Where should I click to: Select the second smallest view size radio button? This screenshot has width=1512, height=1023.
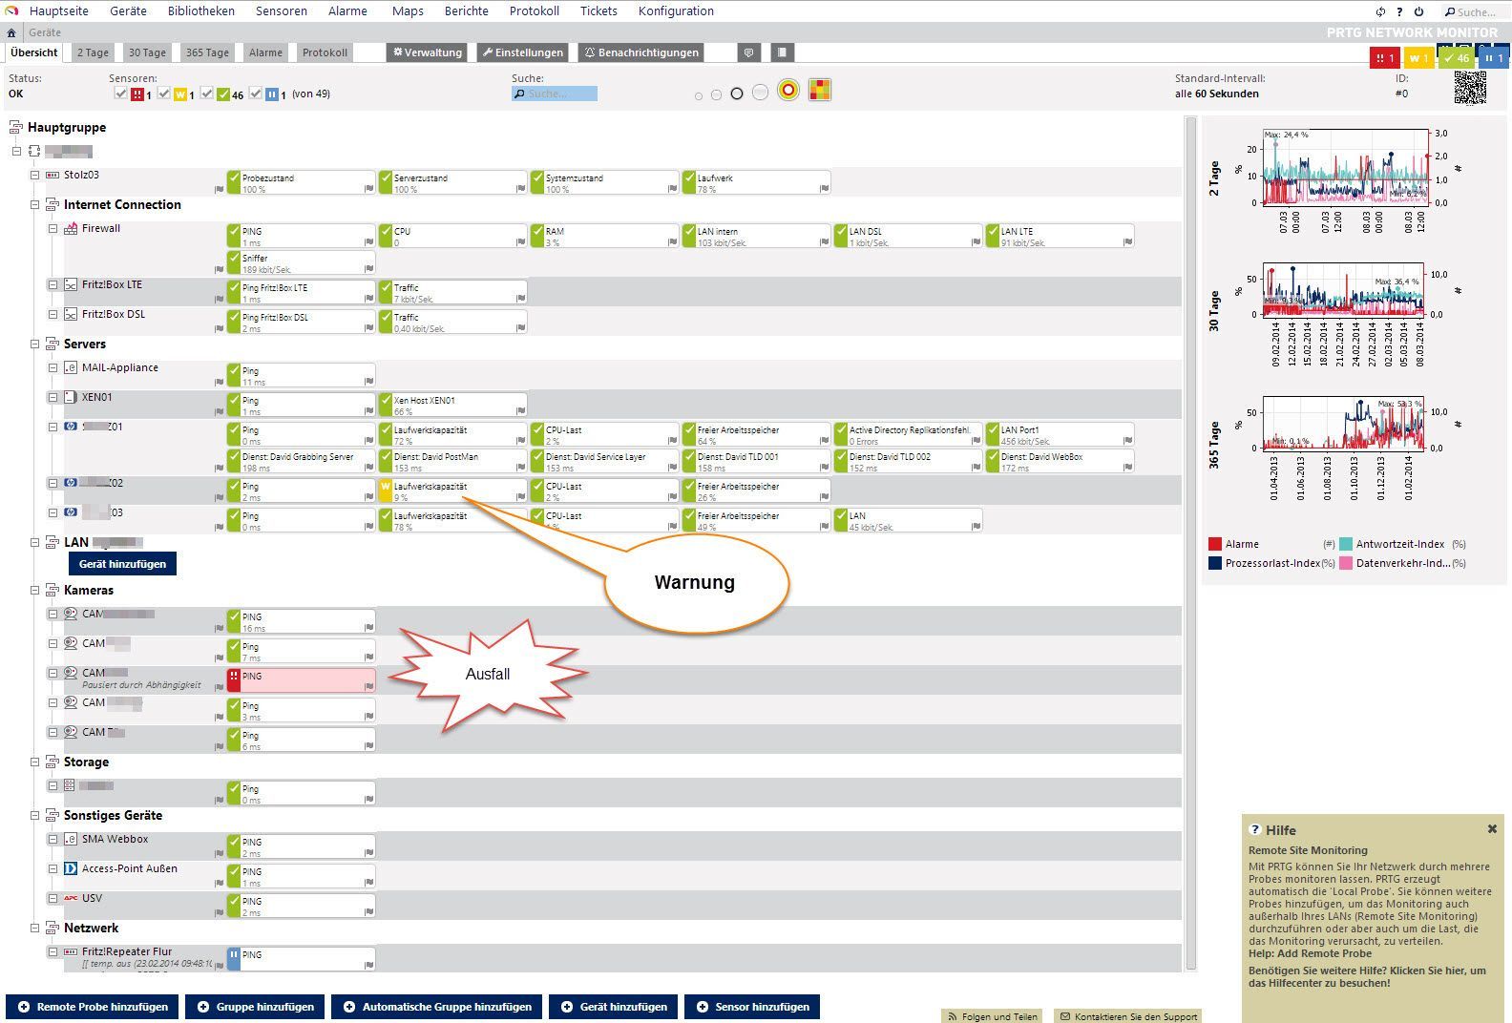click(716, 94)
